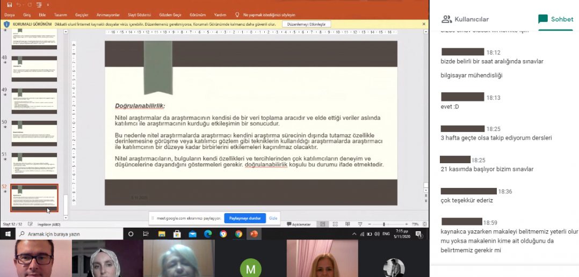Open the Gözden Geçir tab
Screen dimensions: 579x277
click(170, 15)
